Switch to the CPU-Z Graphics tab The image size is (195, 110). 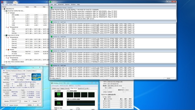[29, 71]
